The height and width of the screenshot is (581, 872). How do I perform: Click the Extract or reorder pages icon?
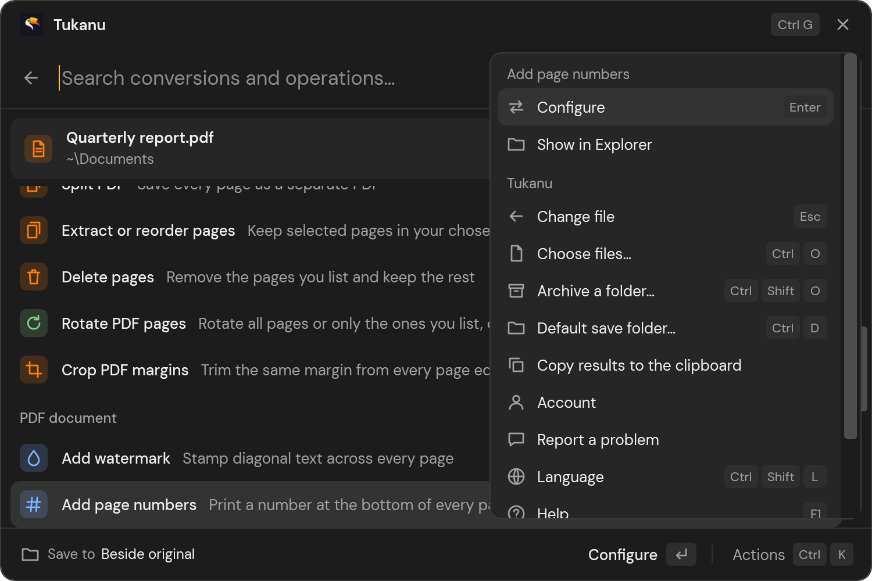point(34,230)
